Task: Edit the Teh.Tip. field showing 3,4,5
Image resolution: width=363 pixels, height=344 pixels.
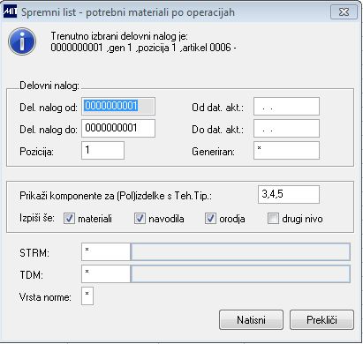Action: (x=289, y=194)
